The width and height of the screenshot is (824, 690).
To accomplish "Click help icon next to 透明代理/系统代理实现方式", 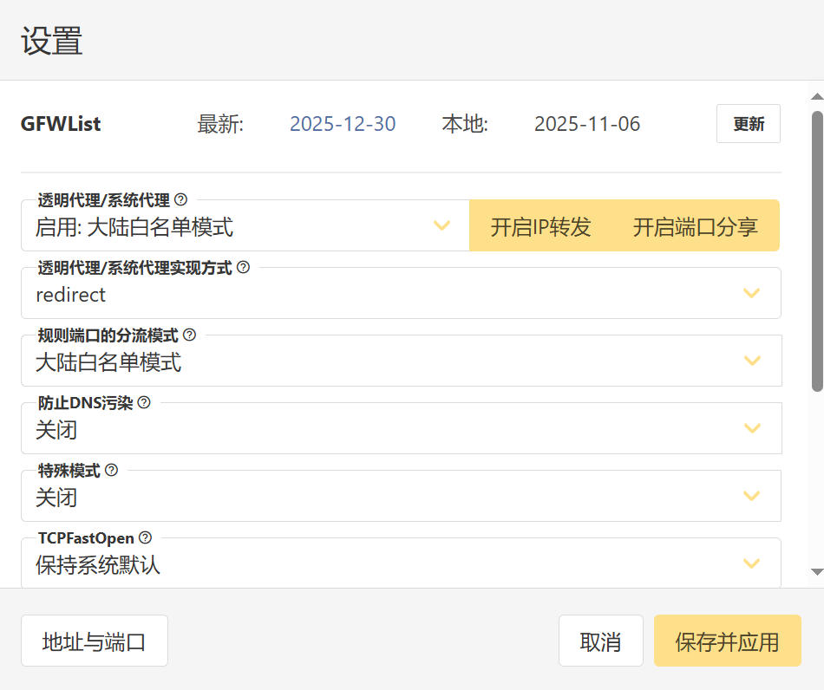I will pos(243,268).
